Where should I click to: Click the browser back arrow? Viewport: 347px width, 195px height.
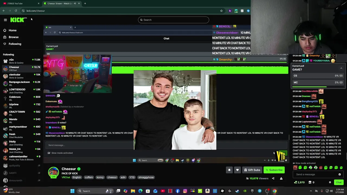(4, 11)
